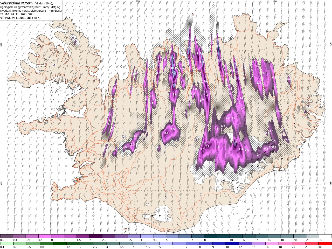Image resolution: width=332 pixels, height=249 pixels.
Task: Click lower legend swatch starting at 14
Action: pos(258,244)
